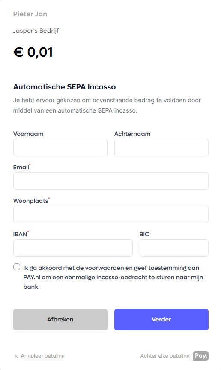Tick the akkoord met de voorwaarden checkbox
The height and width of the screenshot is (370, 221).
coord(17,267)
